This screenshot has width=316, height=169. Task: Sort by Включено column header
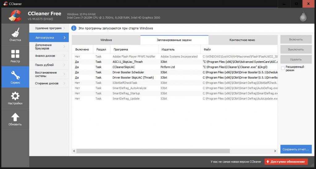82,50
